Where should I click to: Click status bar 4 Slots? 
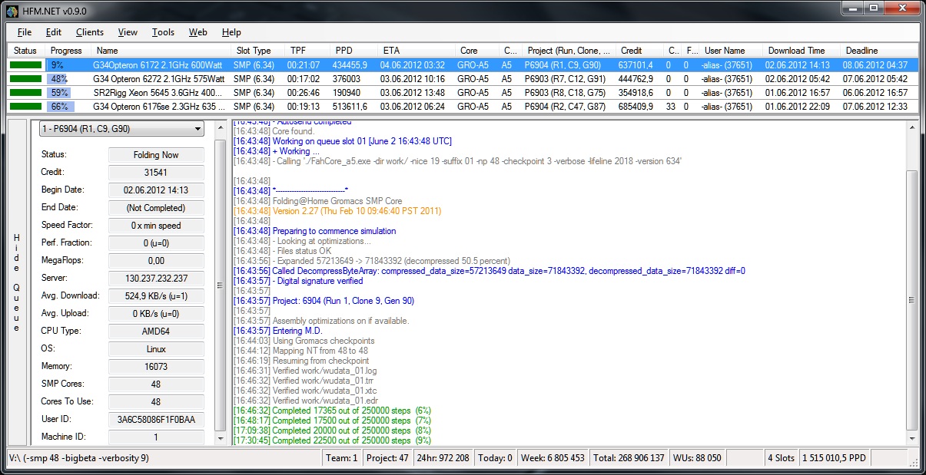tap(782, 458)
